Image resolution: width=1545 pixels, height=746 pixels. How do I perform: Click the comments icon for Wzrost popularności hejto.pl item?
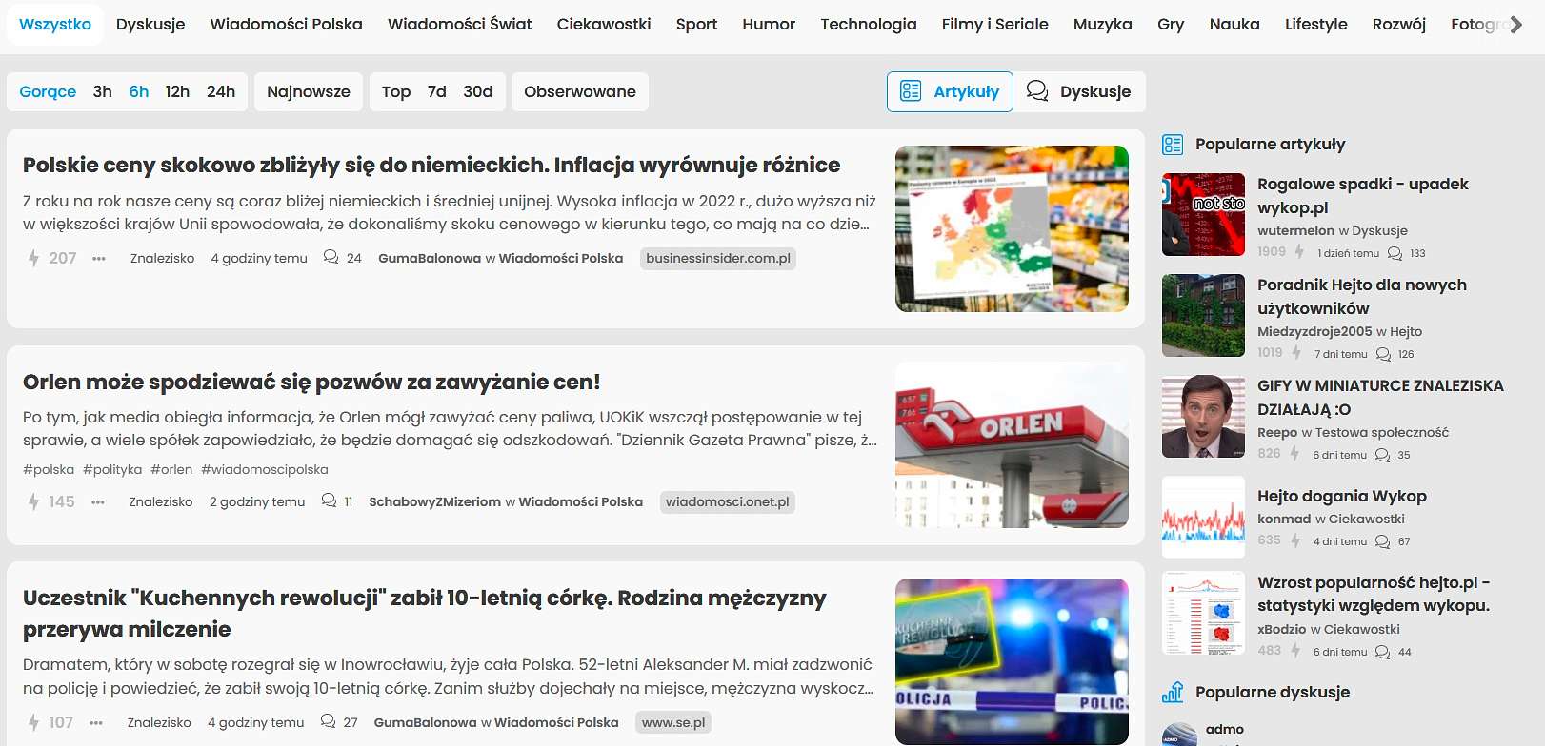(x=1383, y=652)
